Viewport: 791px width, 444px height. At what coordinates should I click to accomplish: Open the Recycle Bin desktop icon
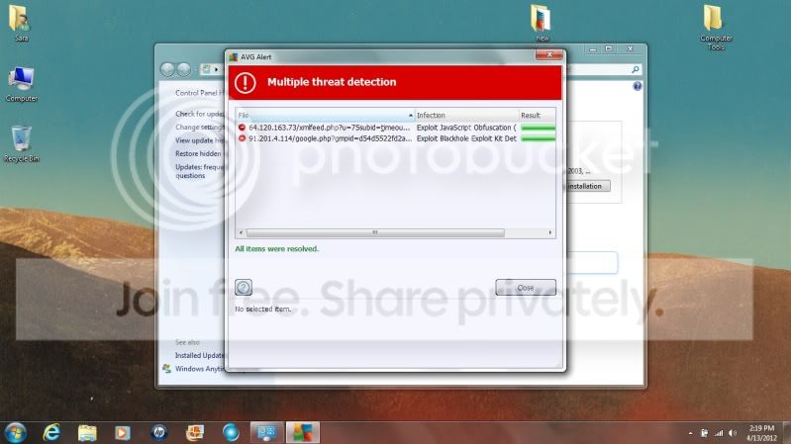pyautogui.click(x=21, y=140)
